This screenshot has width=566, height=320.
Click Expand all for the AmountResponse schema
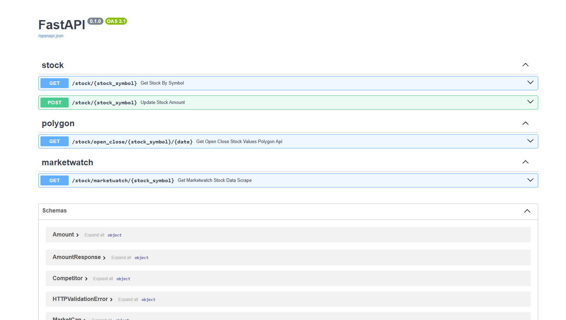click(x=121, y=257)
